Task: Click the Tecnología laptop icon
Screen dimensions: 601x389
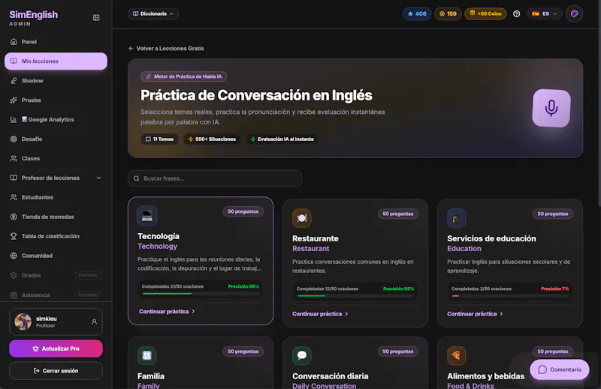Action: point(146,216)
